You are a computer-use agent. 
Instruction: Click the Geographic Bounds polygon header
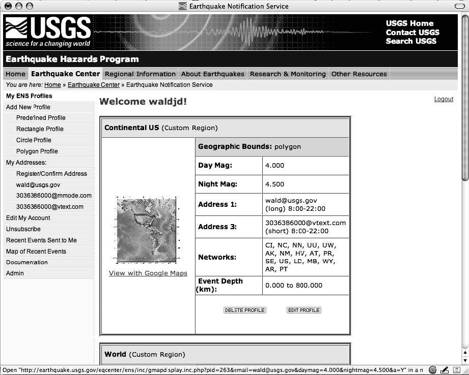point(272,147)
